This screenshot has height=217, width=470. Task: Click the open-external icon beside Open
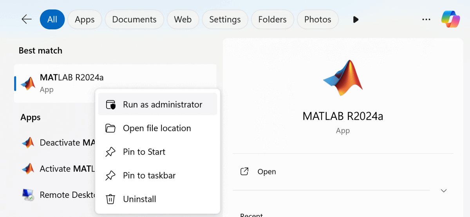(244, 171)
